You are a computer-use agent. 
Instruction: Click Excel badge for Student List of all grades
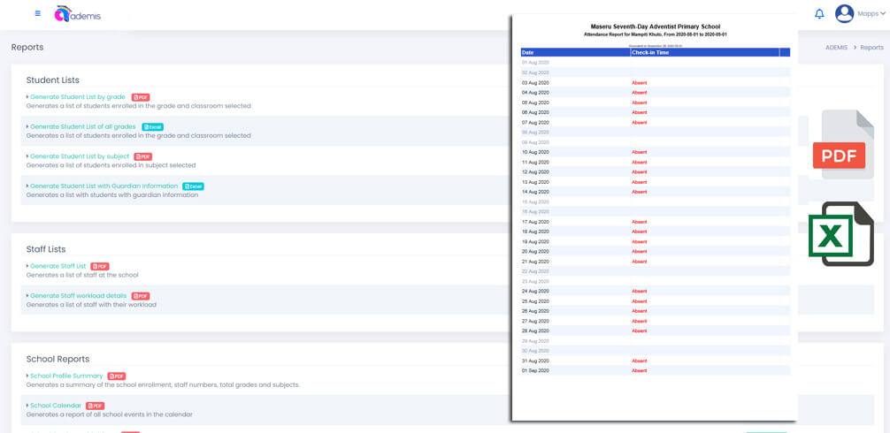click(153, 127)
